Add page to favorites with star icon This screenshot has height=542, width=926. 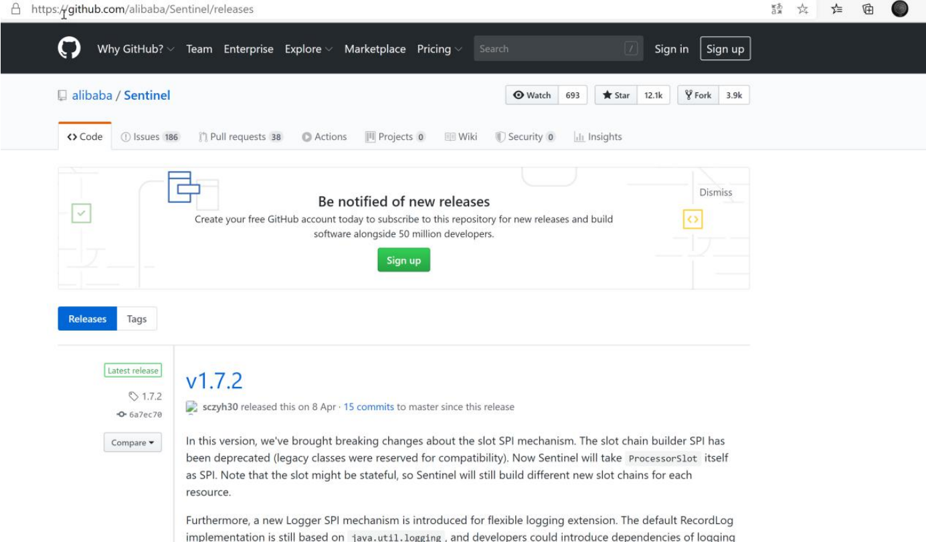pyautogui.click(x=803, y=9)
